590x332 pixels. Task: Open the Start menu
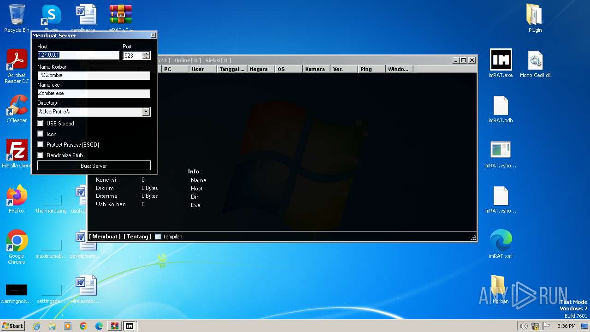pos(12,326)
